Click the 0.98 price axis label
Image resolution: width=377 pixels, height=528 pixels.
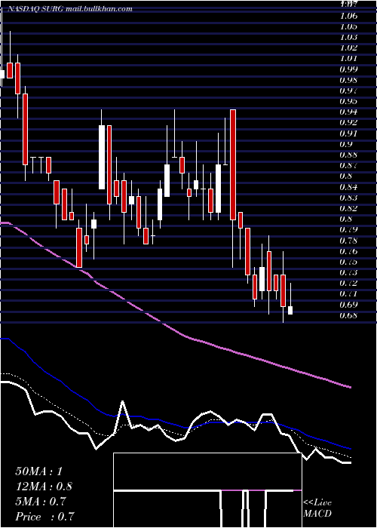[x=350, y=80]
